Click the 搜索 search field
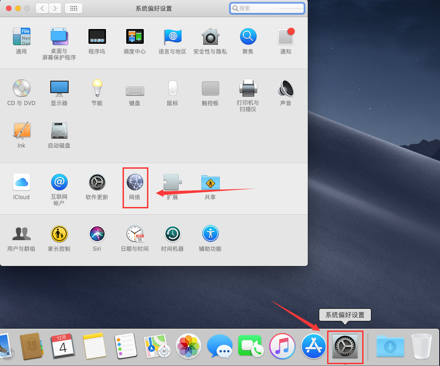The image size is (440, 366). click(x=267, y=8)
